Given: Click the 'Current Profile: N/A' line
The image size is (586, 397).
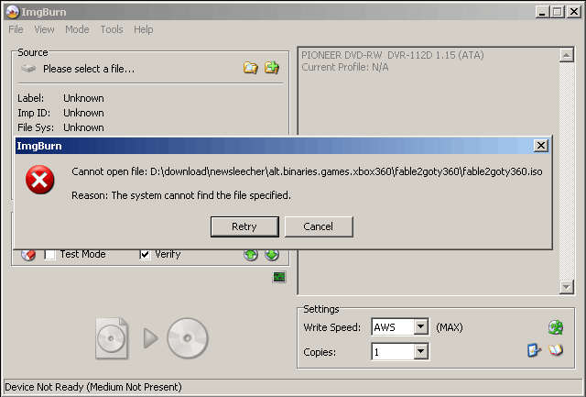Looking at the screenshot, I should [345, 67].
